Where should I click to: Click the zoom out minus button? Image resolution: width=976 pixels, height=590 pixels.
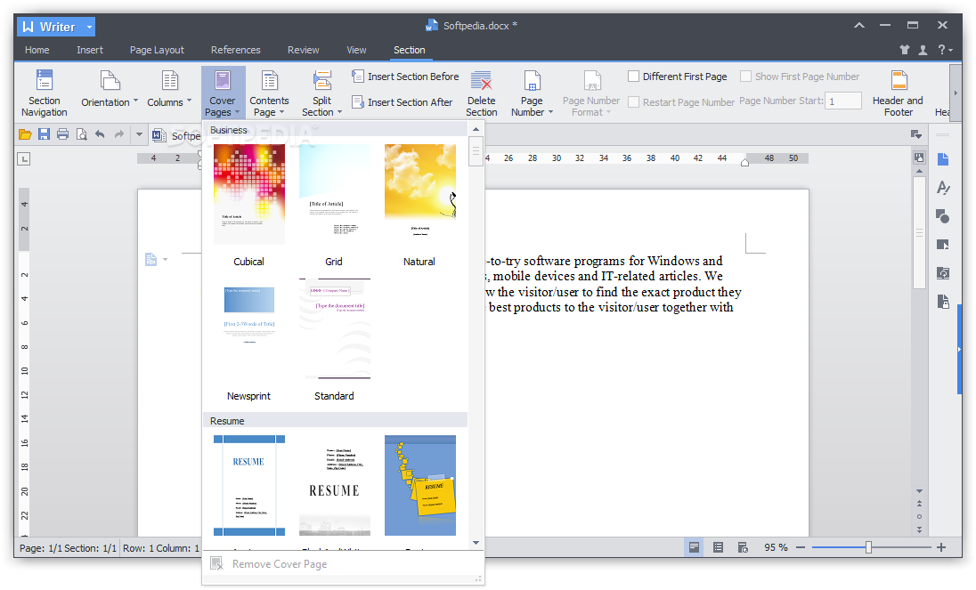click(x=801, y=547)
